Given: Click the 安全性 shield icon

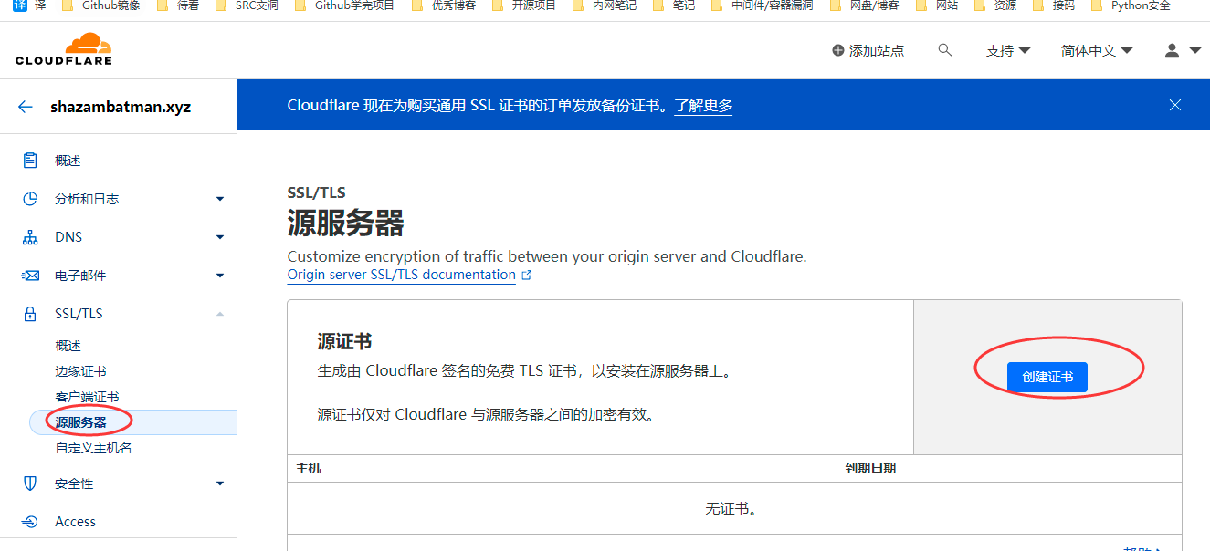Looking at the screenshot, I should [30, 483].
